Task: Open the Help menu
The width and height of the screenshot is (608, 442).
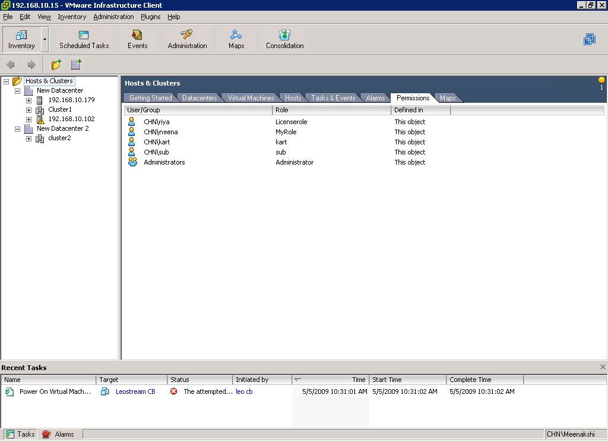Action: point(174,17)
